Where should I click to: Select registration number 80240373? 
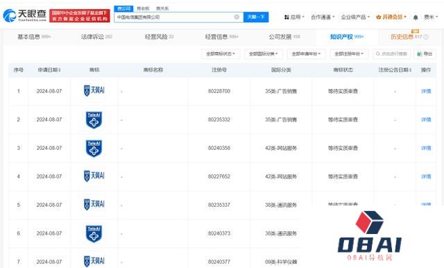coord(219,233)
